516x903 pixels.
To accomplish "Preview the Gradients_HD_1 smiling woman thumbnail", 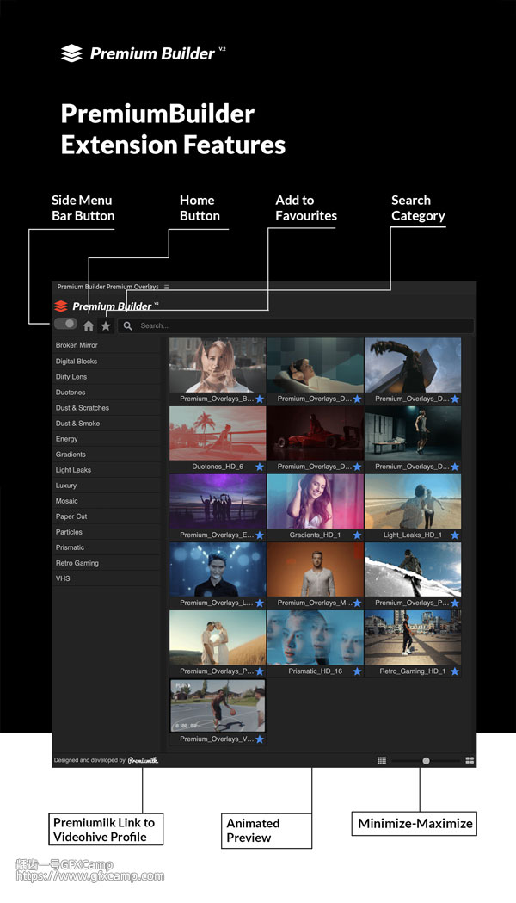I will (316, 502).
